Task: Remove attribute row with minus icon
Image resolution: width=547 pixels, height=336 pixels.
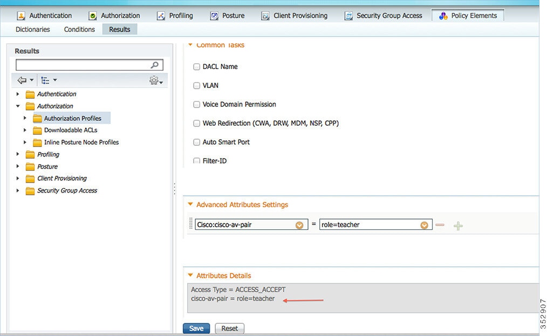Action: [x=440, y=225]
